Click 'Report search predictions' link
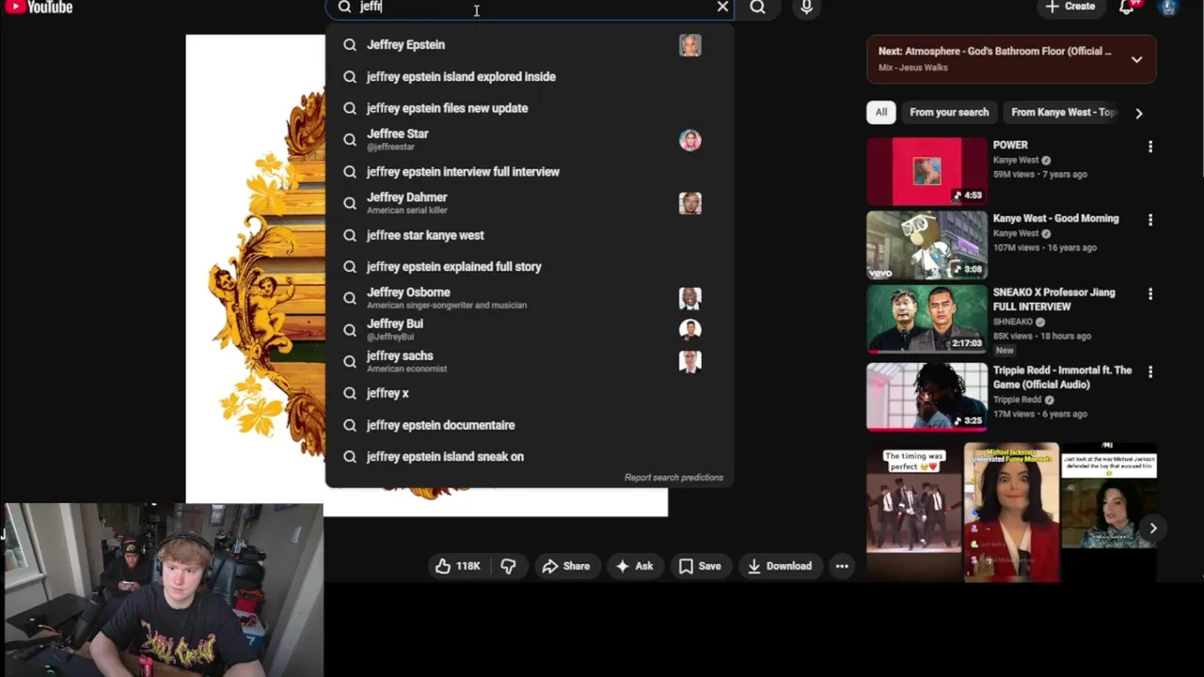This screenshot has width=1204, height=677. click(673, 477)
